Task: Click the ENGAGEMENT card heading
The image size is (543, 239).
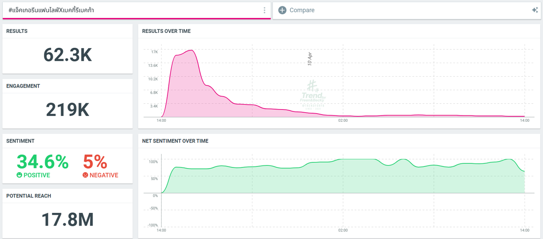Action: click(23, 86)
